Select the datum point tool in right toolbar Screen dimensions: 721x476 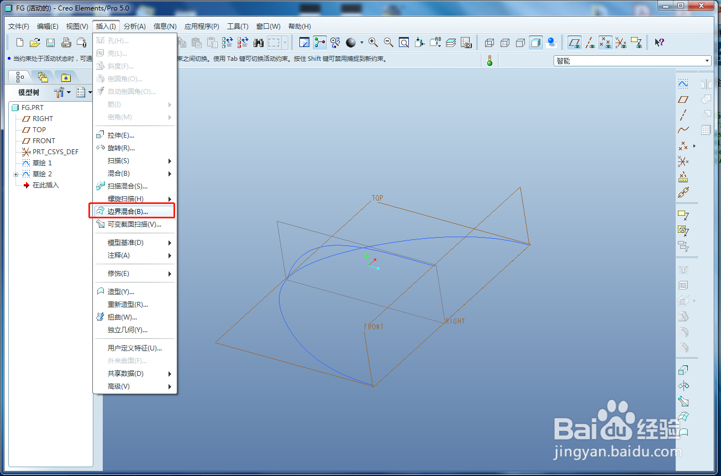click(x=683, y=146)
